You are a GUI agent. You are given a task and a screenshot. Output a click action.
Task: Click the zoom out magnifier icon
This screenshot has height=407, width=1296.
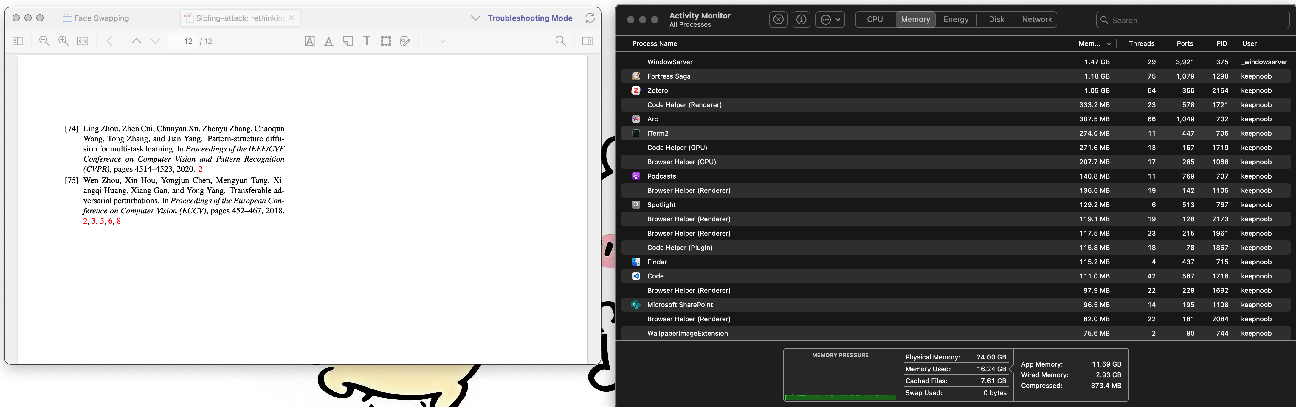coord(44,41)
